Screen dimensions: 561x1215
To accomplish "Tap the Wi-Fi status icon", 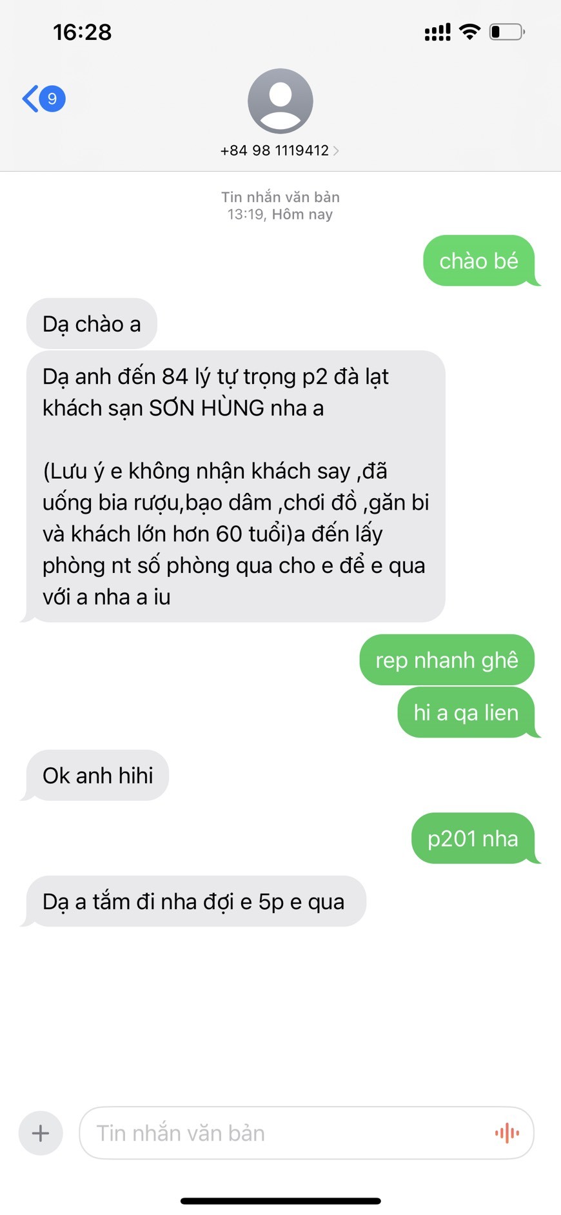I will coord(470,32).
